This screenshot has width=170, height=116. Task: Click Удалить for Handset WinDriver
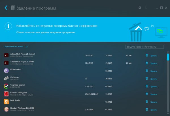(154, 110)
